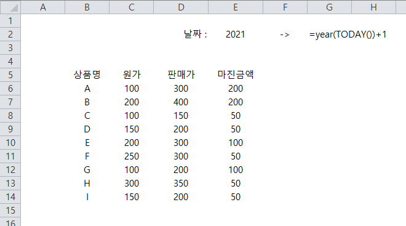Click margin 50 for product F
This screenshot has height=226, width=406.
point(236,156)
